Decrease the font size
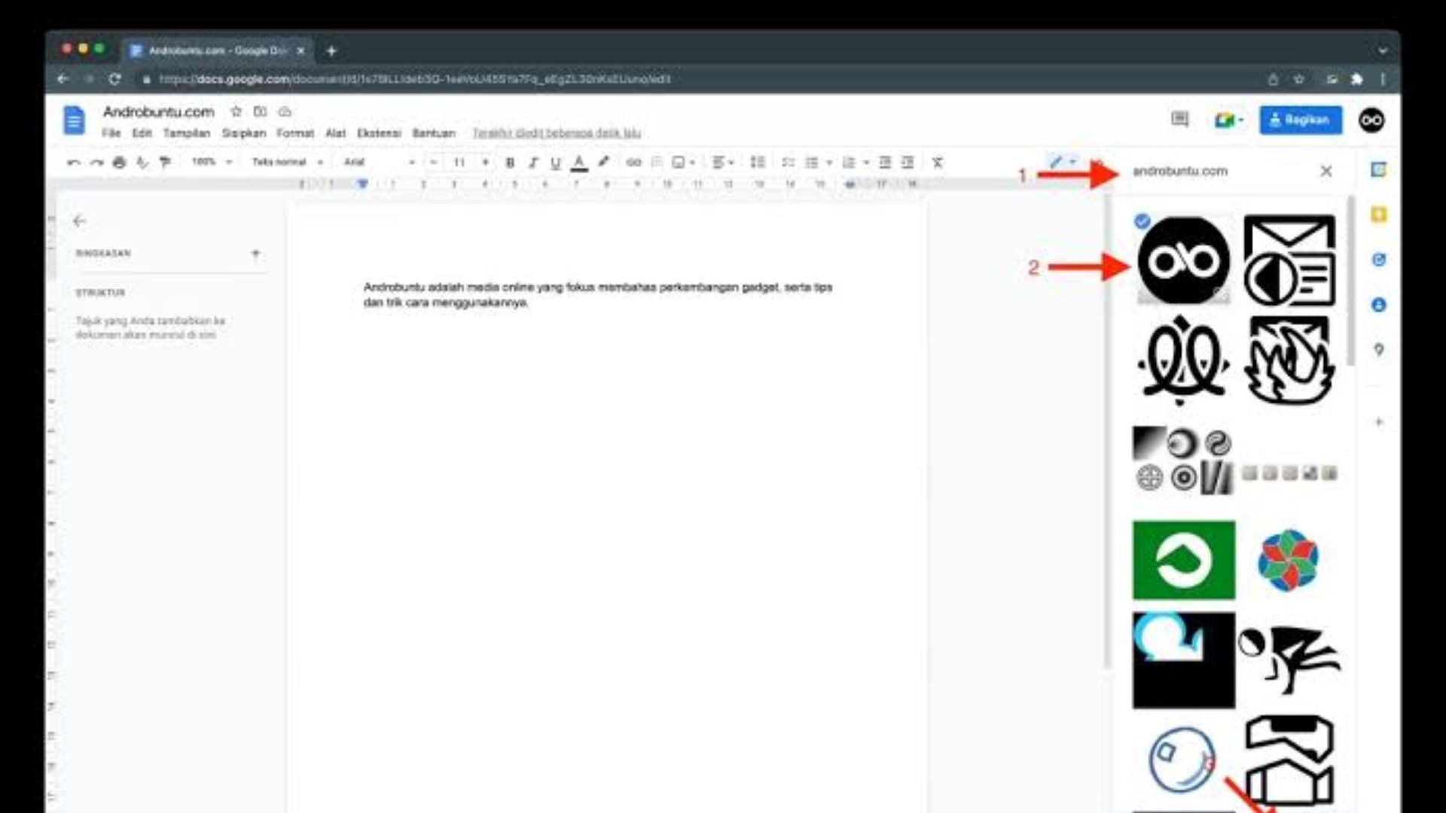The image size is (1446, 813). (x=433, y=163)
